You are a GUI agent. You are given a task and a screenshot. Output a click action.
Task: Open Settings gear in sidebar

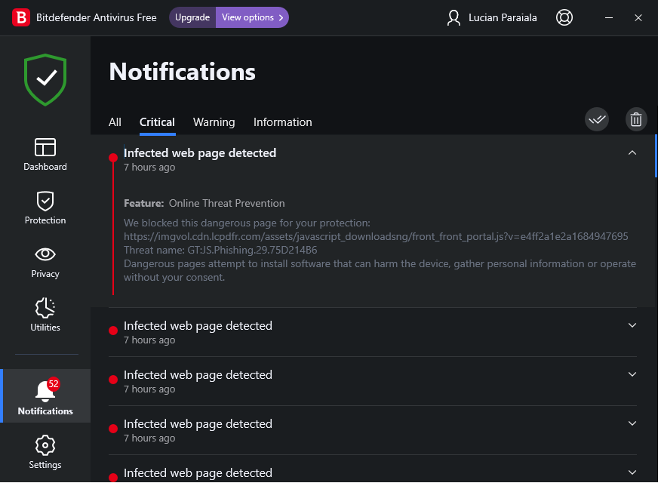pos(45,451)
